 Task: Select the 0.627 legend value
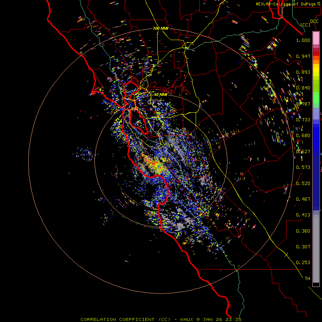pyautogui.click(x=303, y=152)
